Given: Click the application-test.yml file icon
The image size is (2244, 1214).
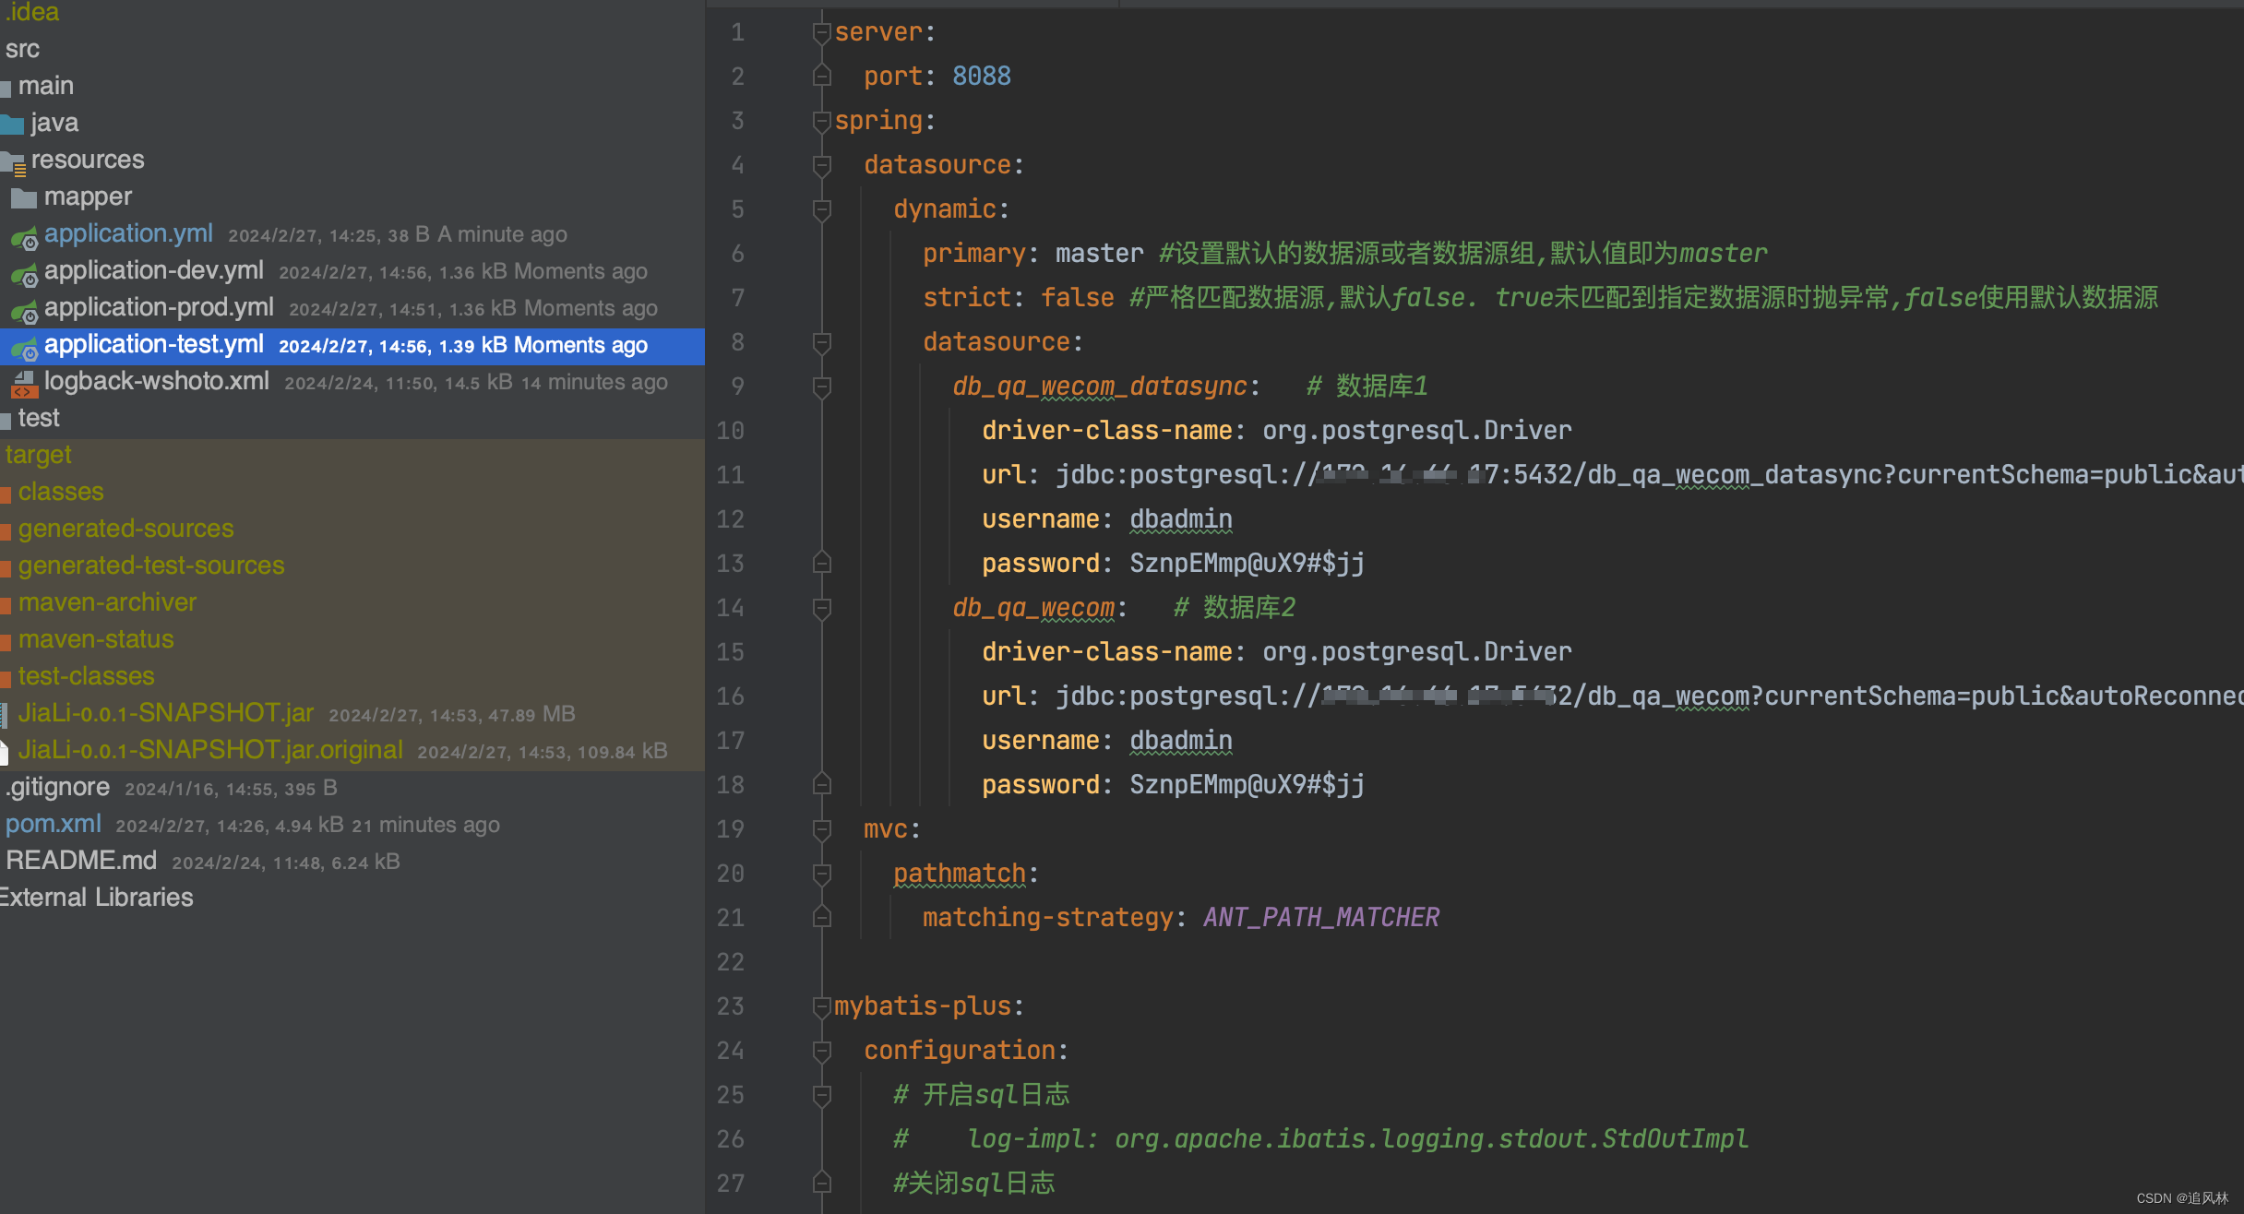Looking at the screenshot, I should (x=24, y=349).
